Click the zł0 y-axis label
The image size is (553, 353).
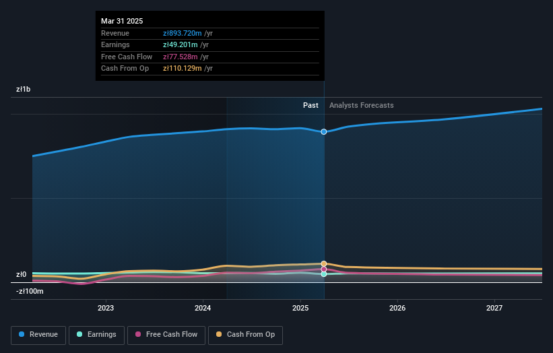point(21,274)
